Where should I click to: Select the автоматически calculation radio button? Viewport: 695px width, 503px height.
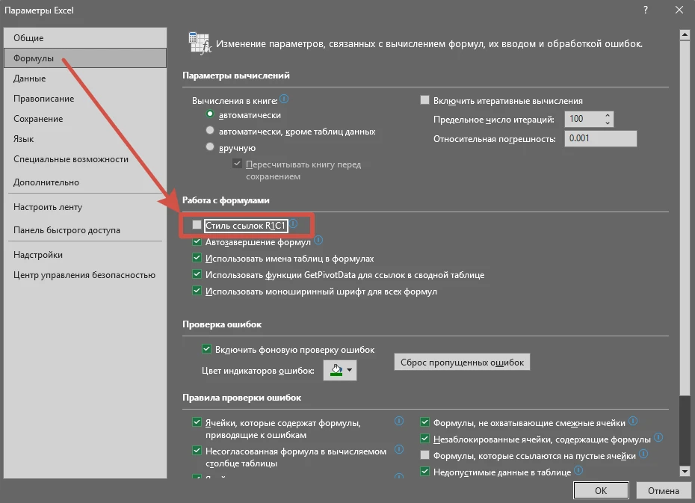point(210,114)
